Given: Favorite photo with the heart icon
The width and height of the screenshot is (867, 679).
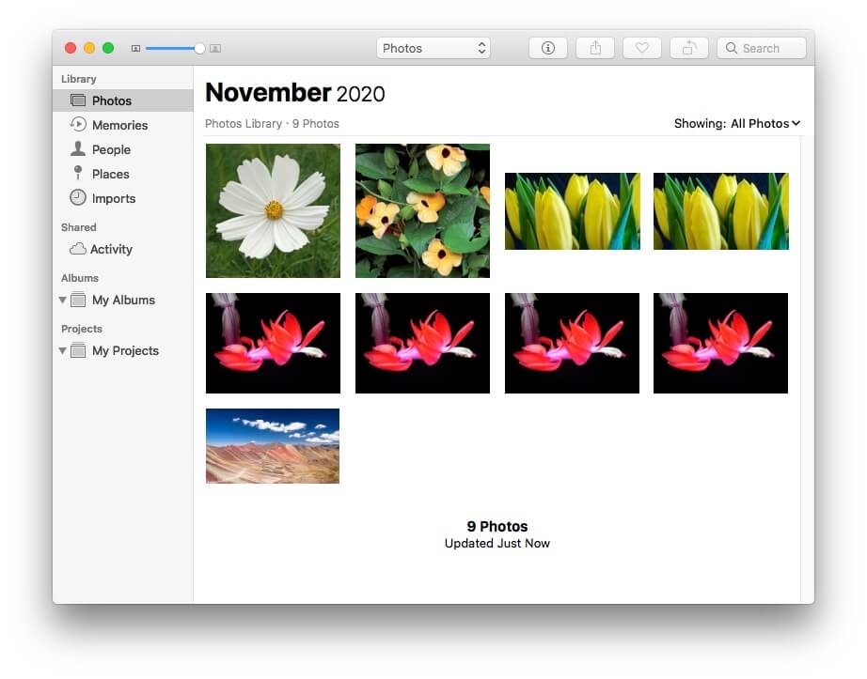Looking at the screenshot, I should (x=642, y=48).
